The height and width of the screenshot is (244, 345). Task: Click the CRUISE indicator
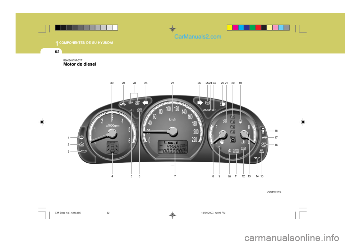(x=206, y=110)
